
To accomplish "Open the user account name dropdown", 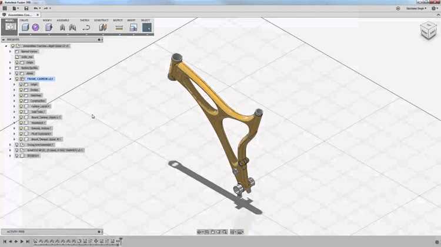I will tap(416, 8).
